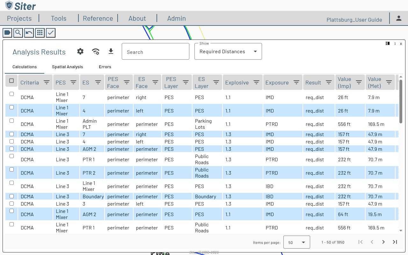The image size is (408, 255).
Task: Check the Line 3 Boundary row checkbox
Action: click(11, 196)
